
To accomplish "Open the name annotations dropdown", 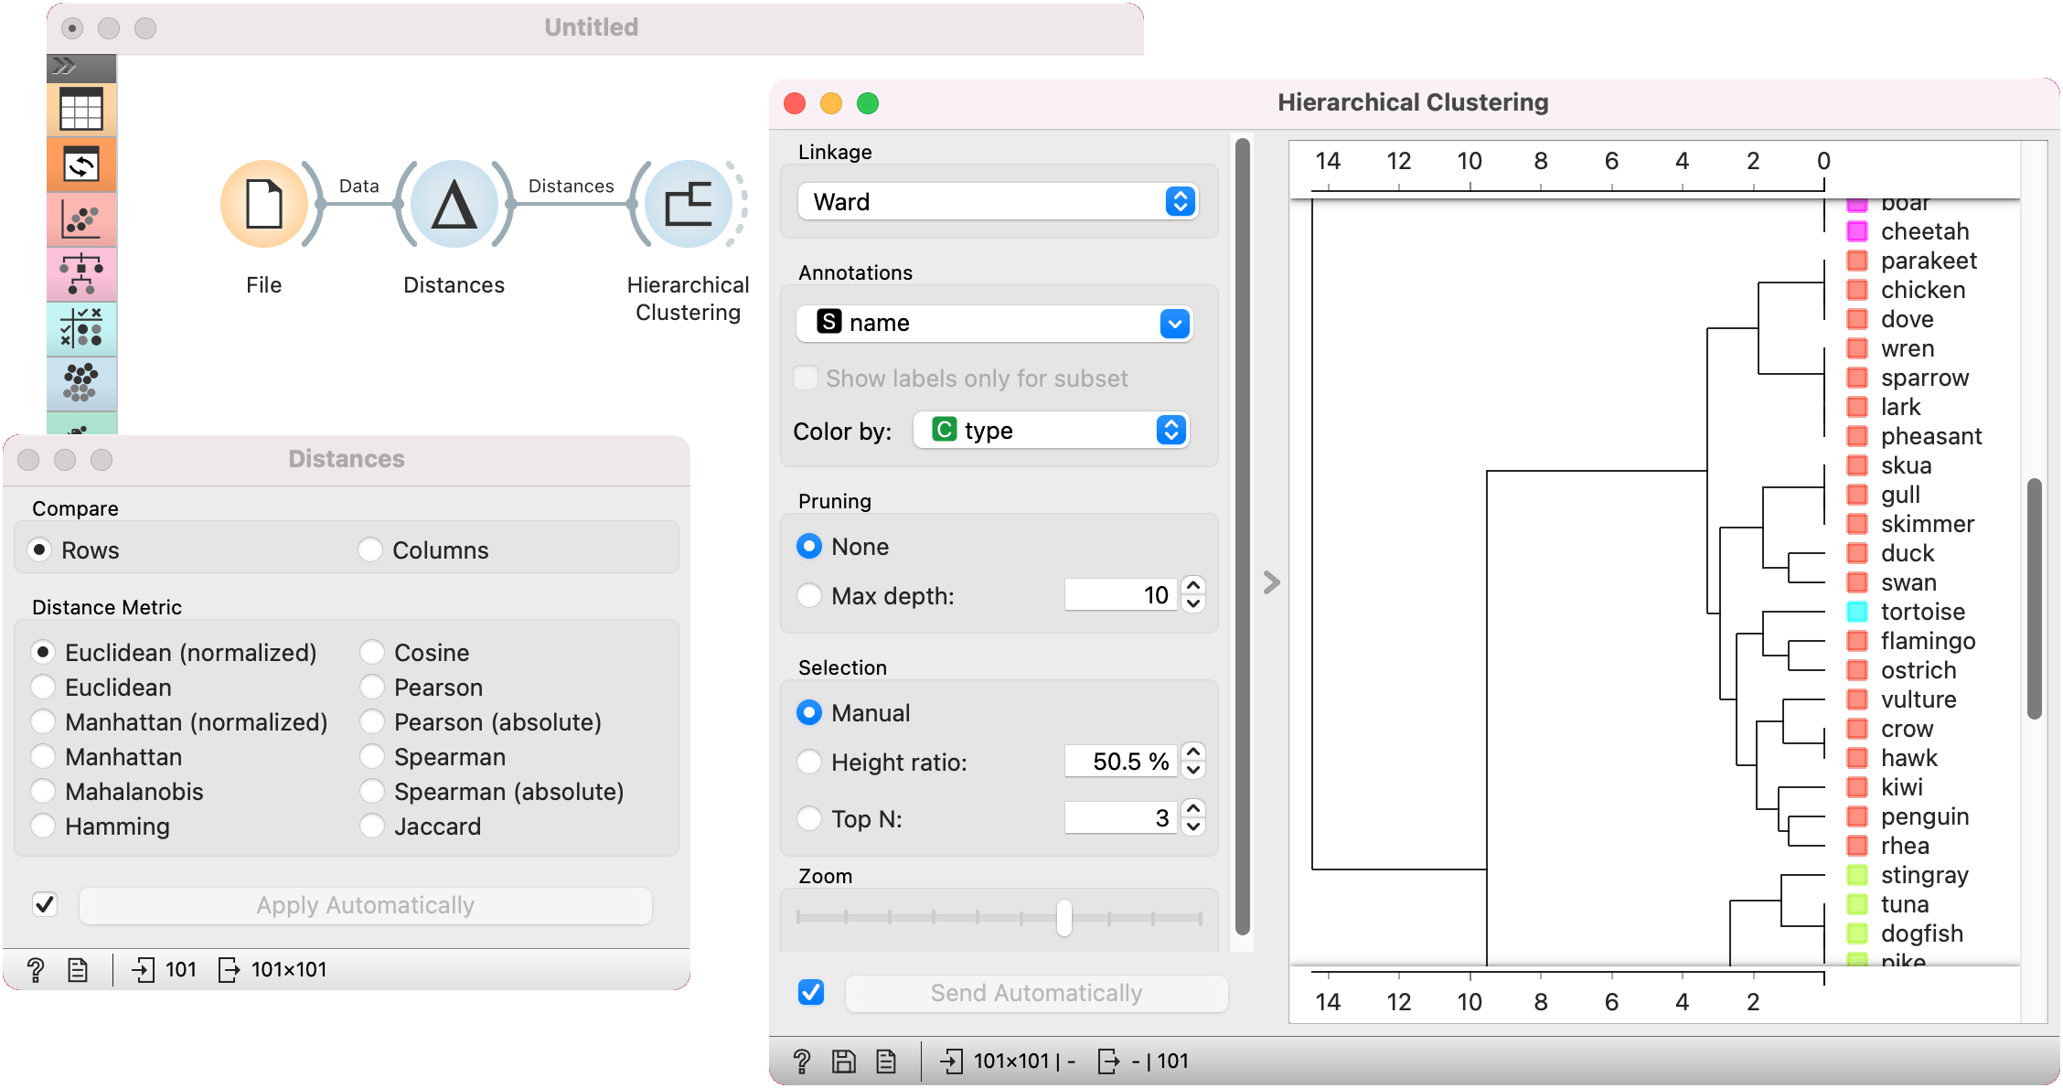I will 994,323.
